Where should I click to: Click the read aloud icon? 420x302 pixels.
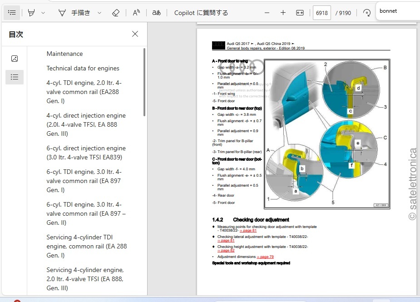[x=136, y=13]
